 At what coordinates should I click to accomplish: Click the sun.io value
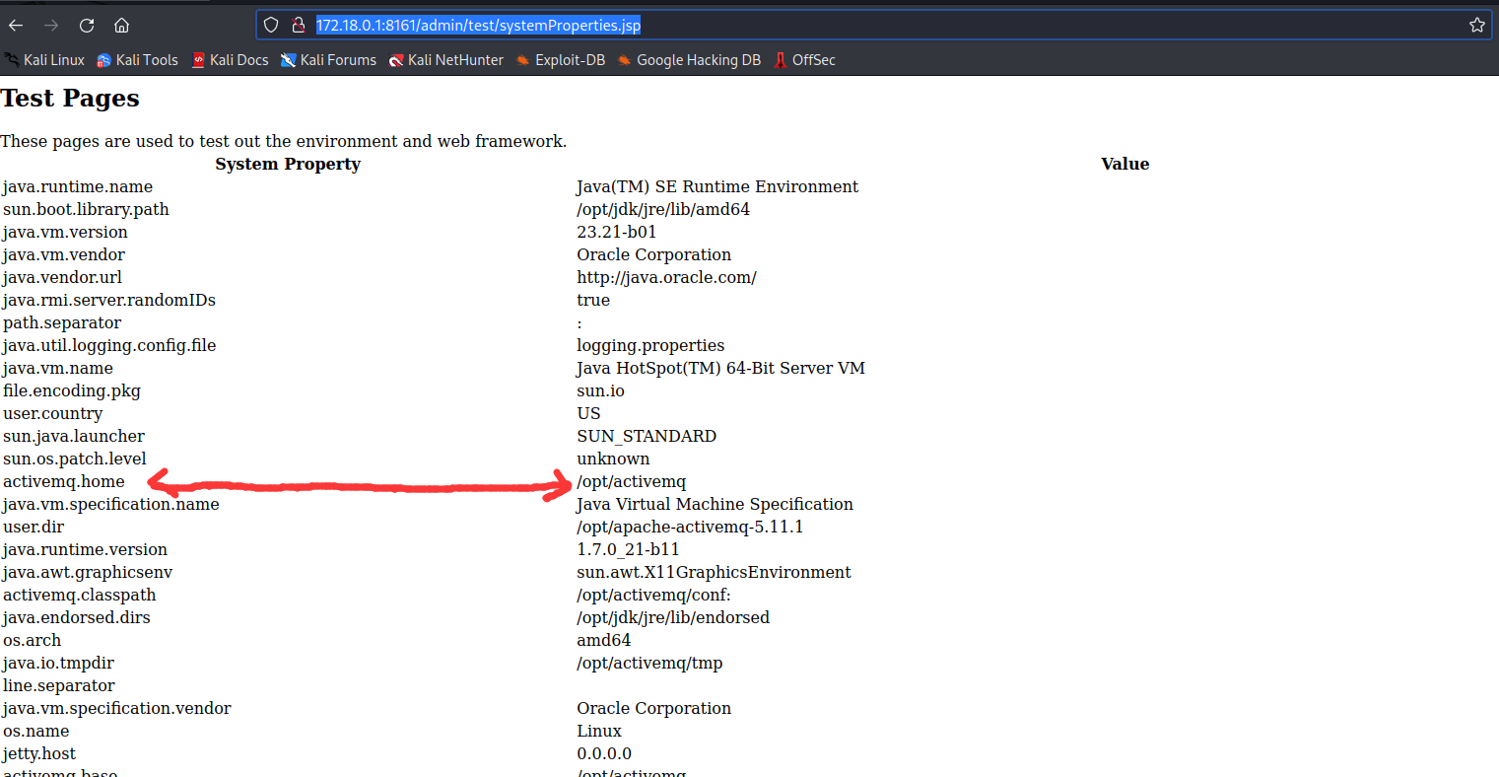coord(601,390)
